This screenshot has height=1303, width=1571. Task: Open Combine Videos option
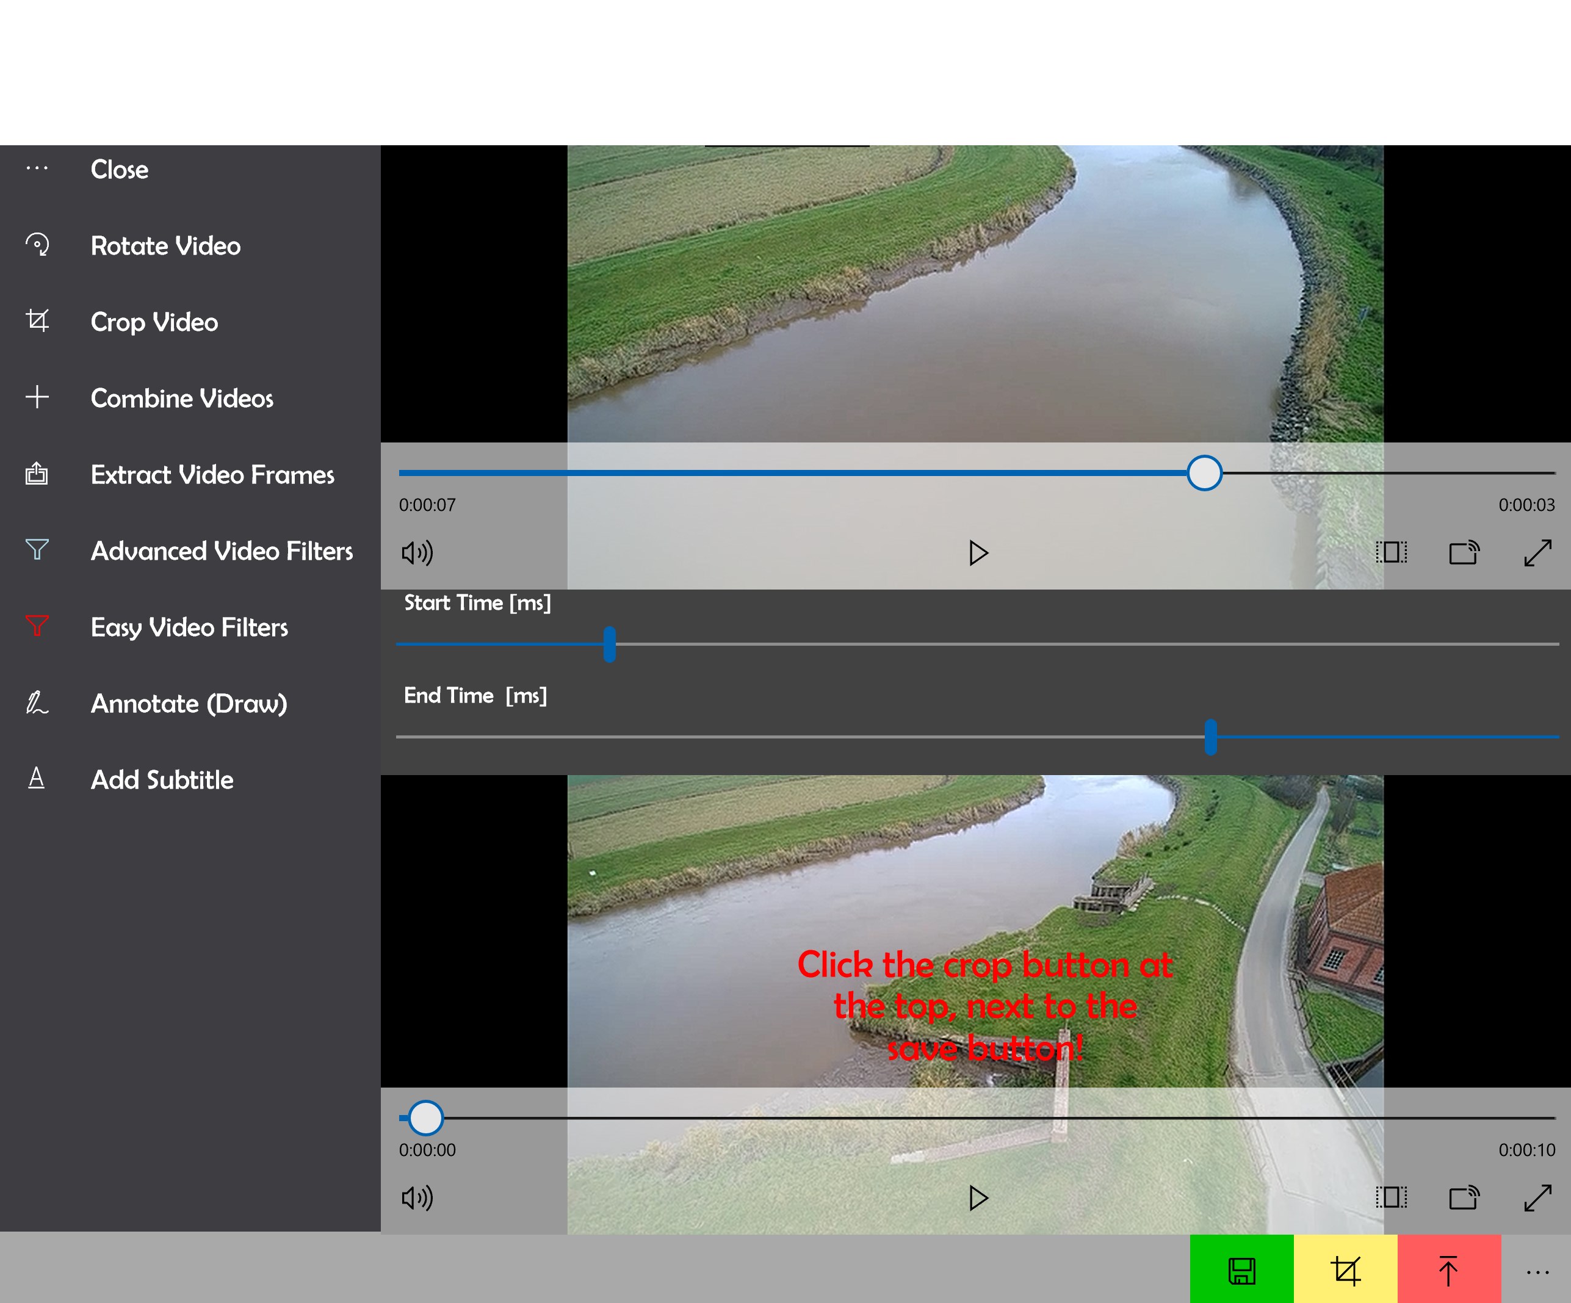coord(182,399)
